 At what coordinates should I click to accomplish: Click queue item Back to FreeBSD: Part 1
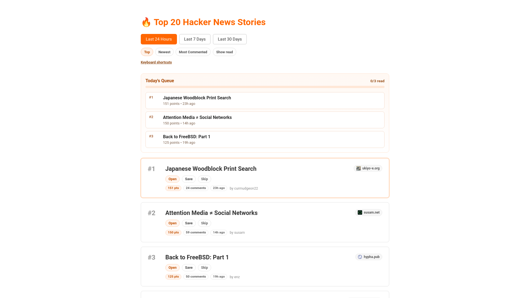(x=265, y=139)
